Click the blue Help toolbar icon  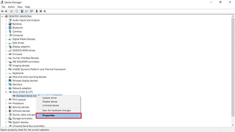click(22, 11)
